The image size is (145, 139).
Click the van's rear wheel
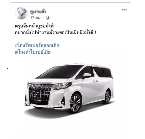(107, 97)
